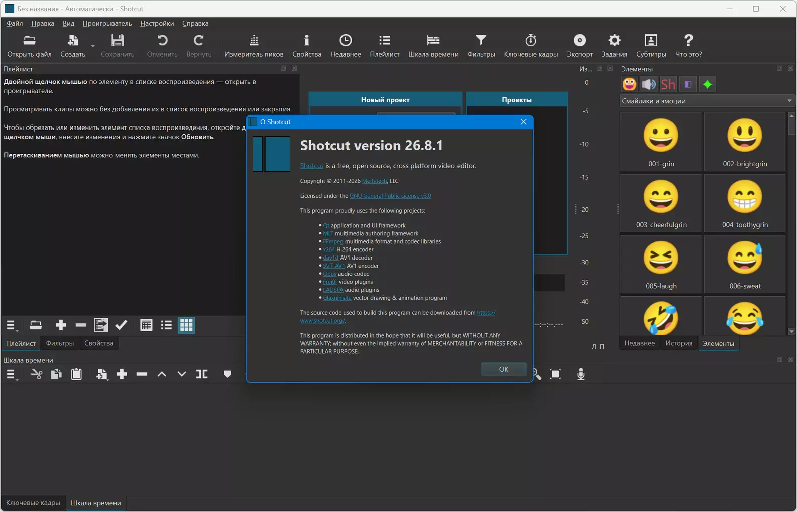This screenshot has height=512, width=797.
Task: Toggle the Плейлист toolbar button
Action: (x=385, y=45)
